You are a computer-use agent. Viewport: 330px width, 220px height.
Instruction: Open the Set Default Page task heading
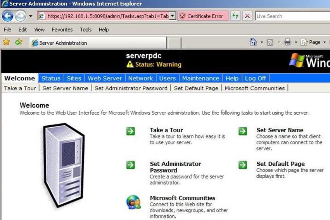point(280,164)
